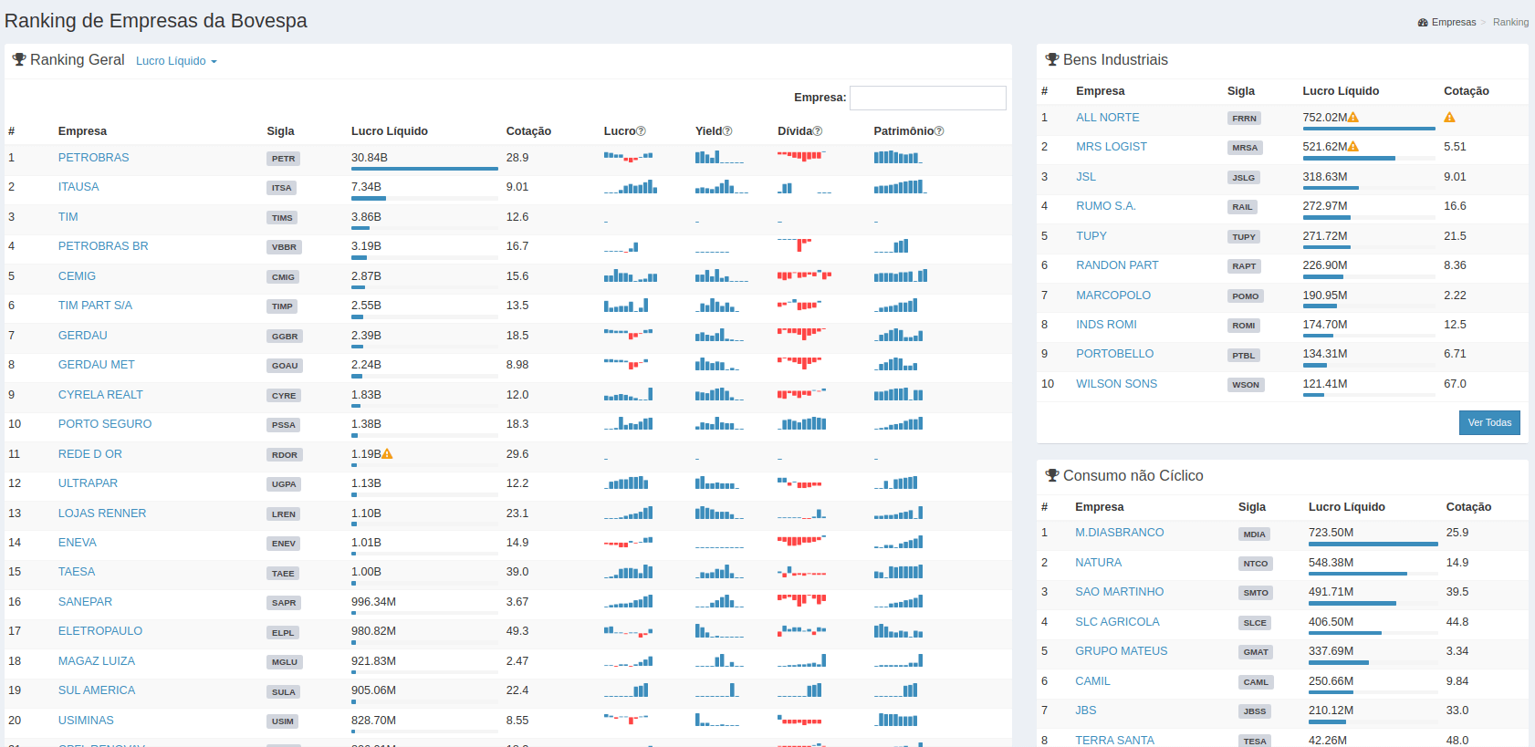Click the warning icon next to ALL NORTE 752.02M

(x=1353, y=117)
